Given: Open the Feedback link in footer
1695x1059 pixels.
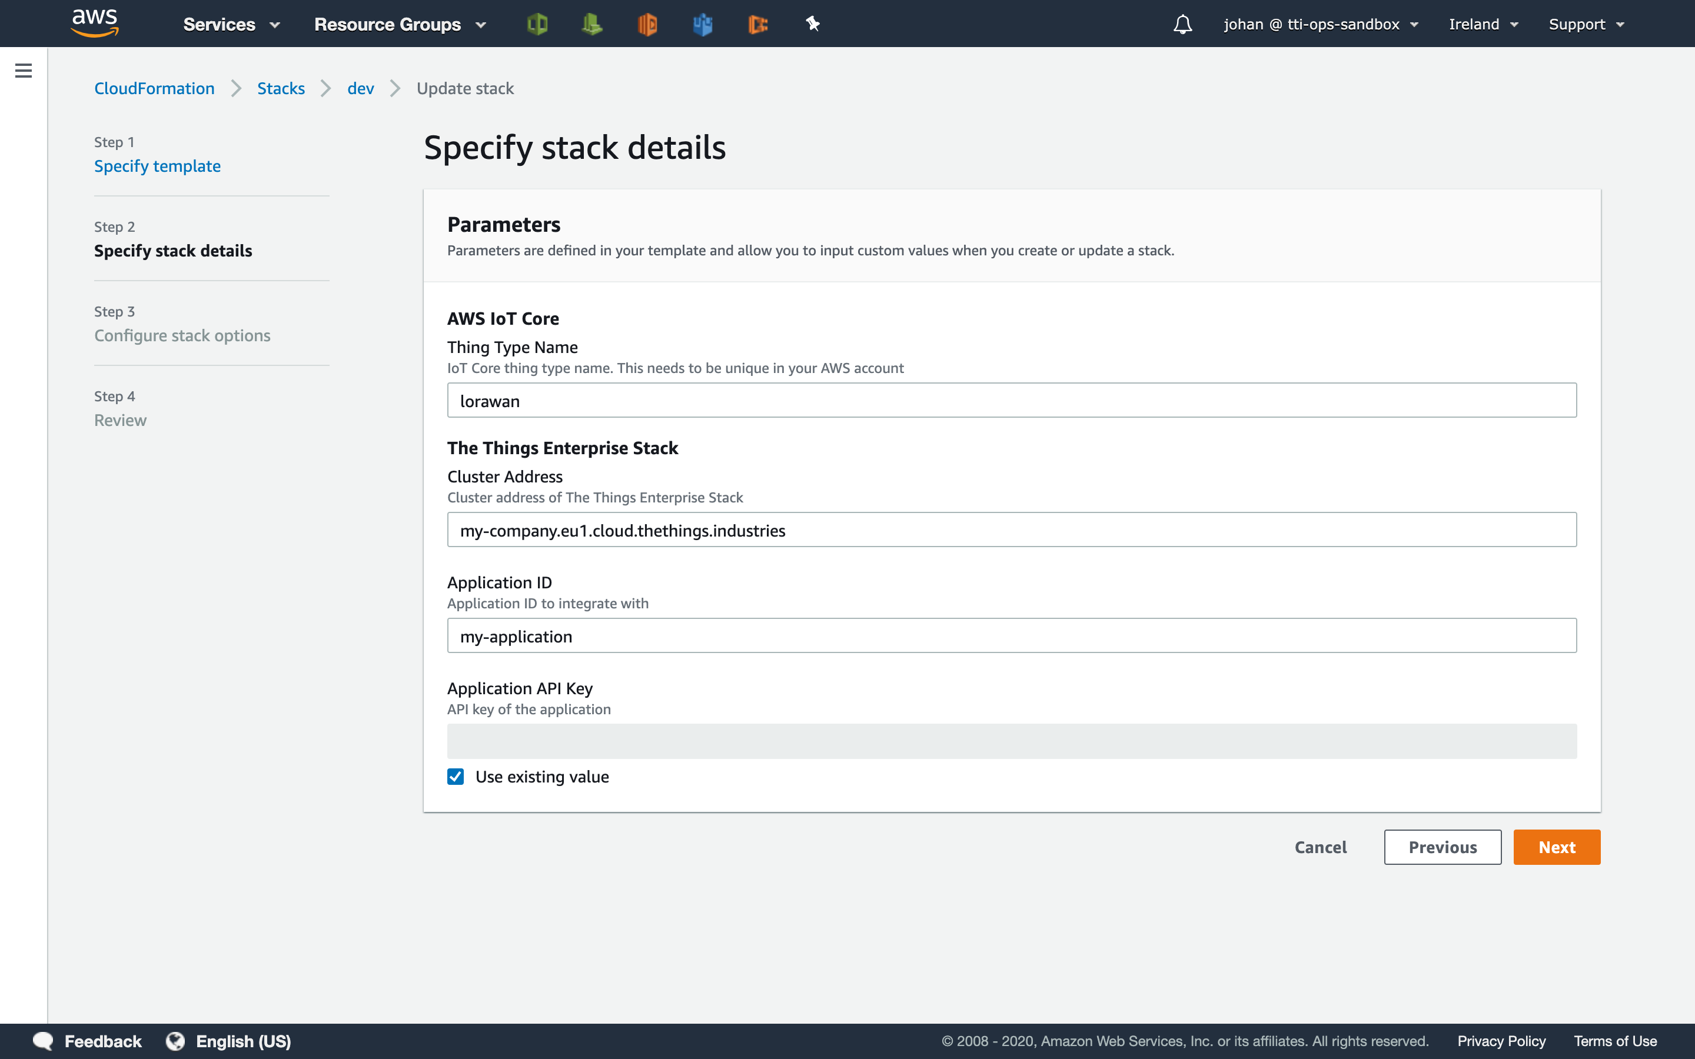Looking at the screenshot, I should (x=102, y=1041).
